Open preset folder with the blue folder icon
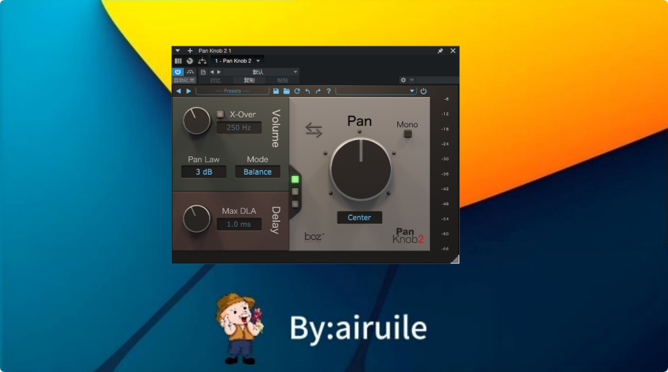This screenshot has height=372, width=668. (286, 91)
